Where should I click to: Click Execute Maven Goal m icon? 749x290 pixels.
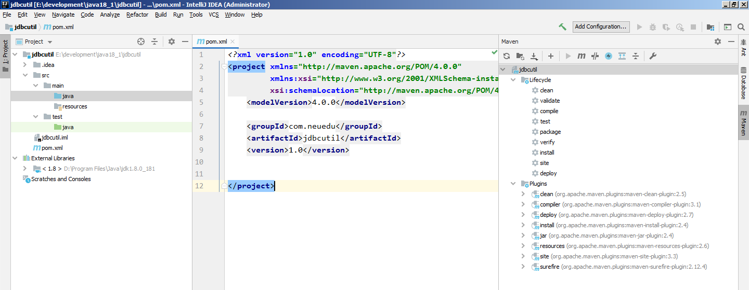582,56
